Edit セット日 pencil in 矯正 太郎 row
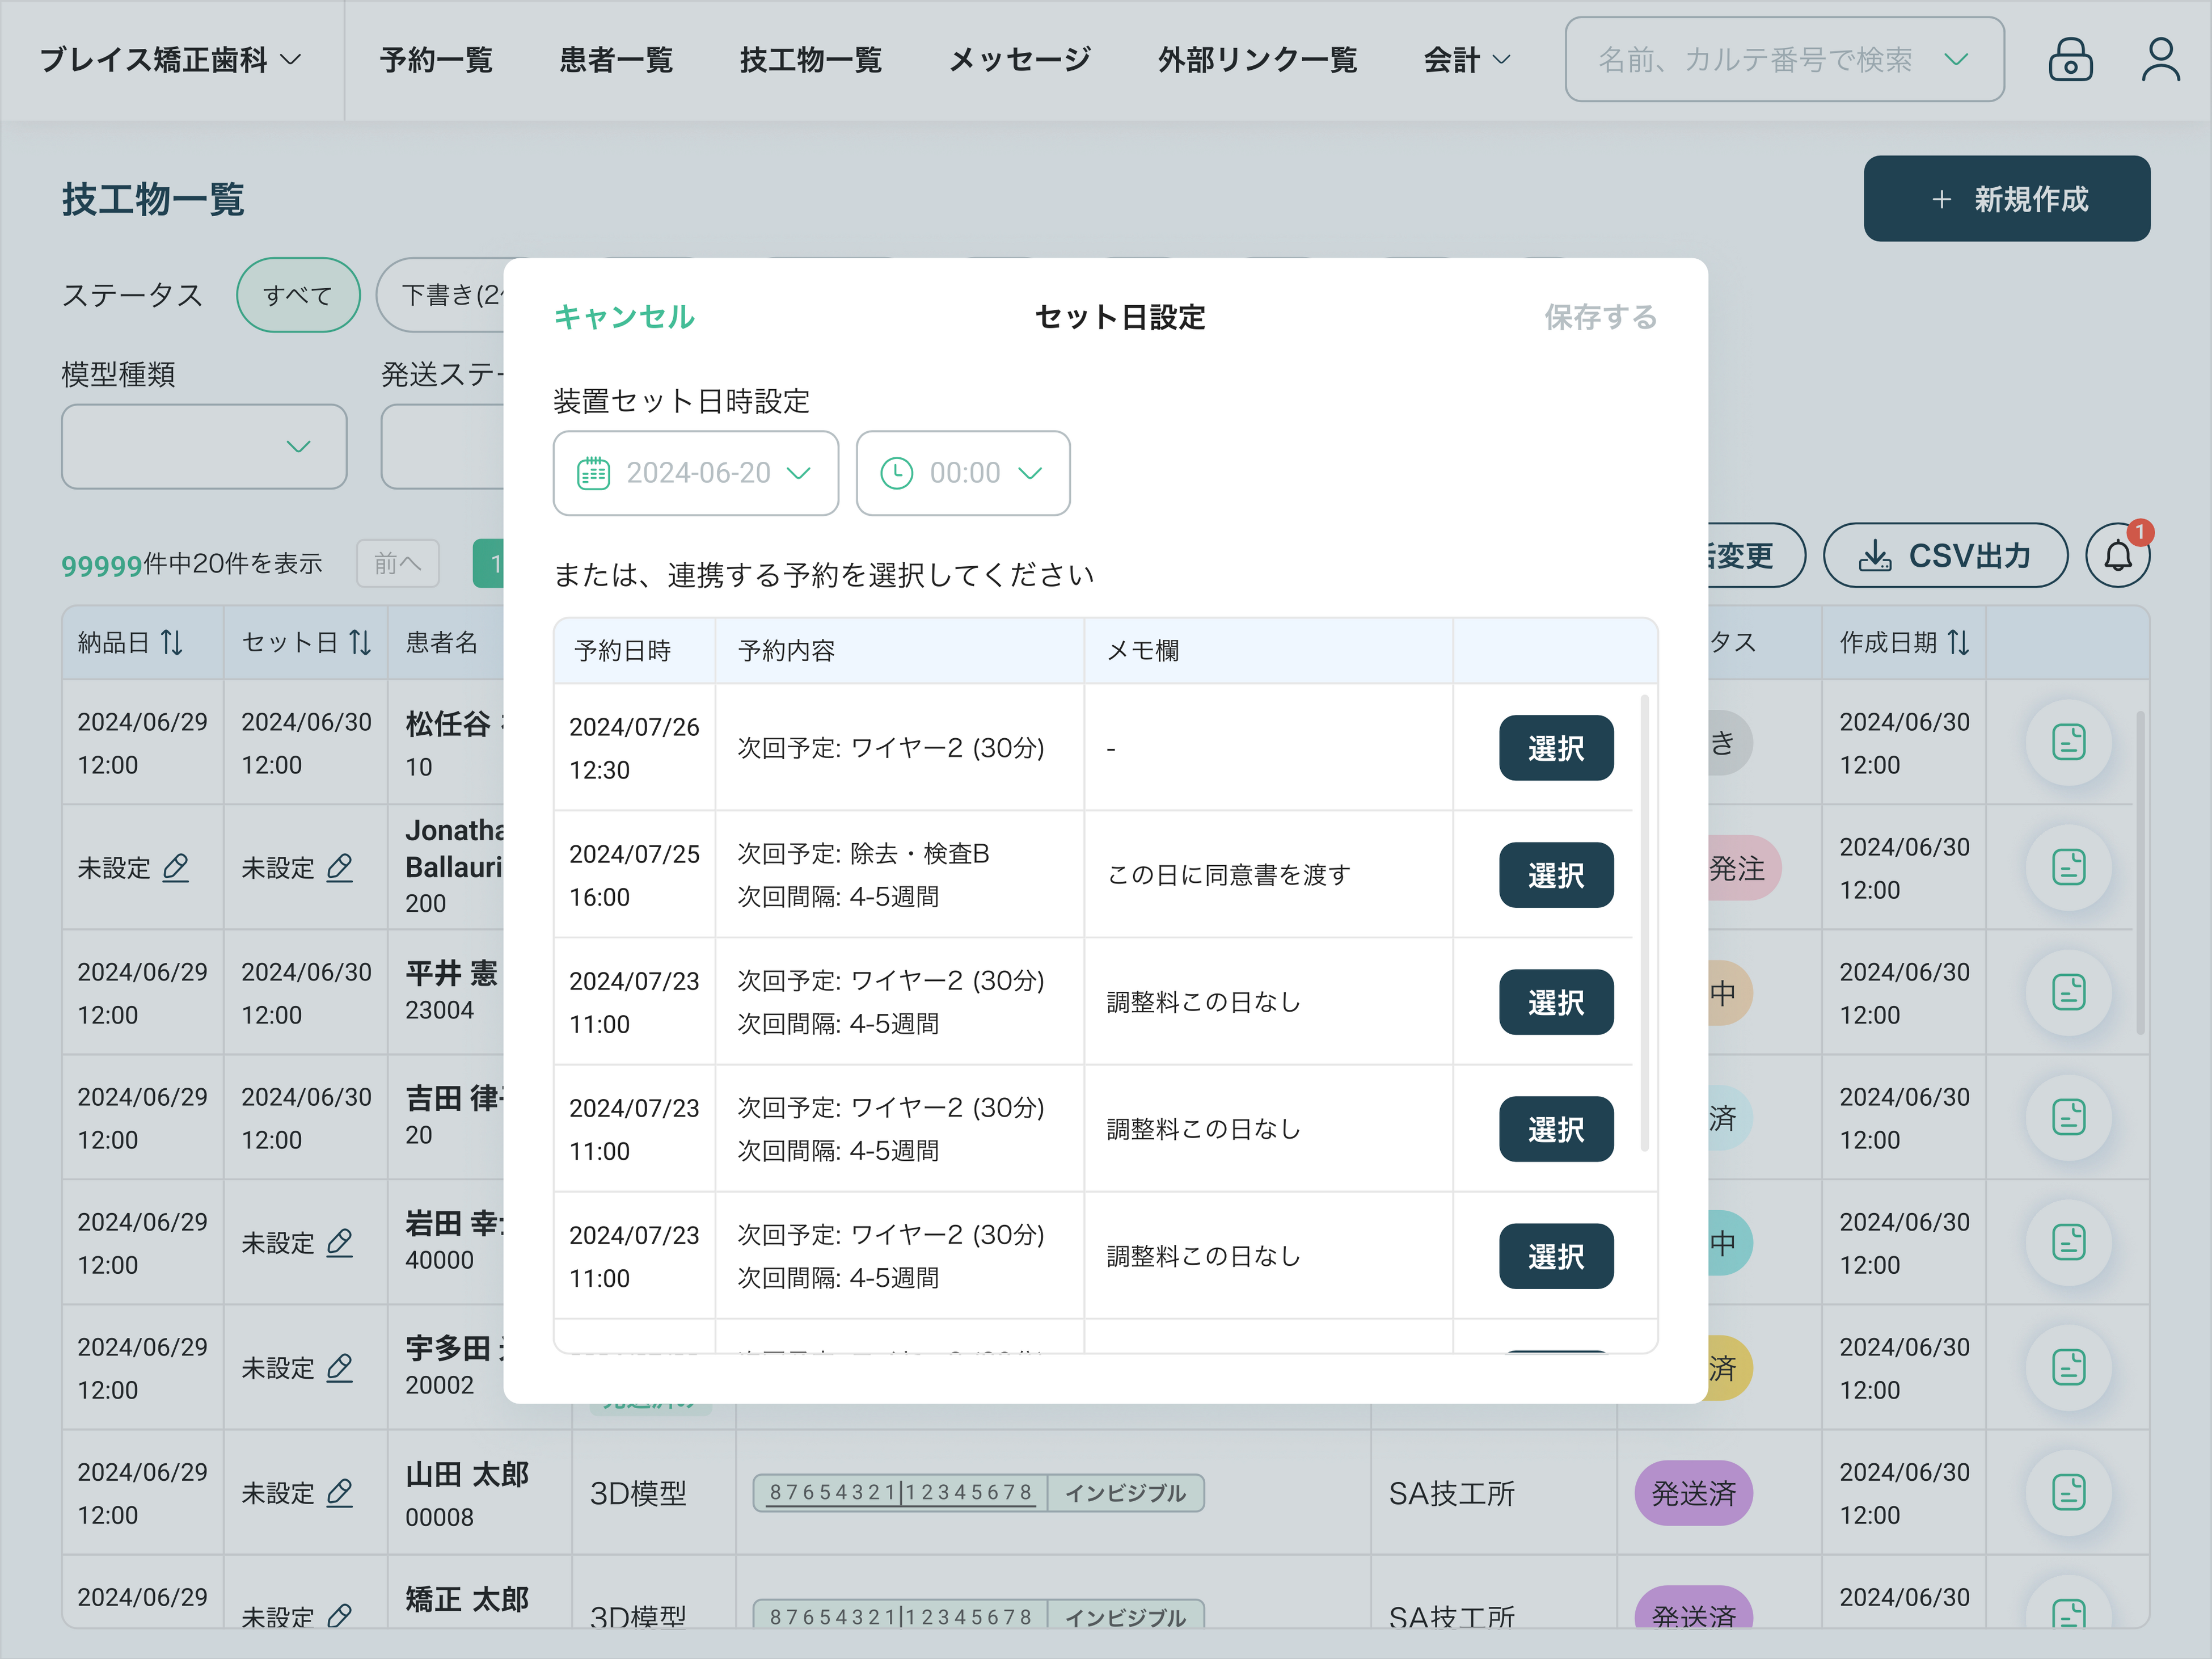The height and width of the screenshot is (1659, 2212). click(x=340, y=1616)
